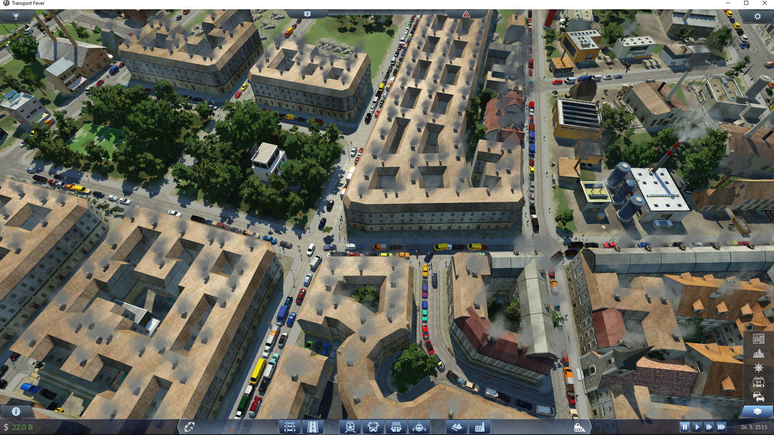774x435 pixels.
Task: Set game speed to fast forward
Action: [709, 427]
